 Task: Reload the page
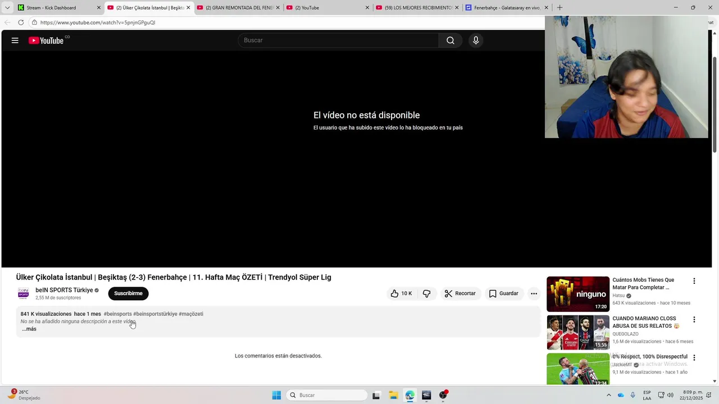pos(21,22)
